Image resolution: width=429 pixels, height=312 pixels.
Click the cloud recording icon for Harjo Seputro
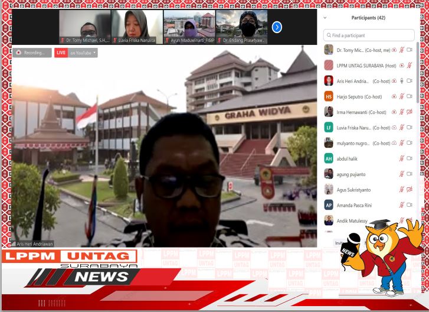click(x=394, y=96)
